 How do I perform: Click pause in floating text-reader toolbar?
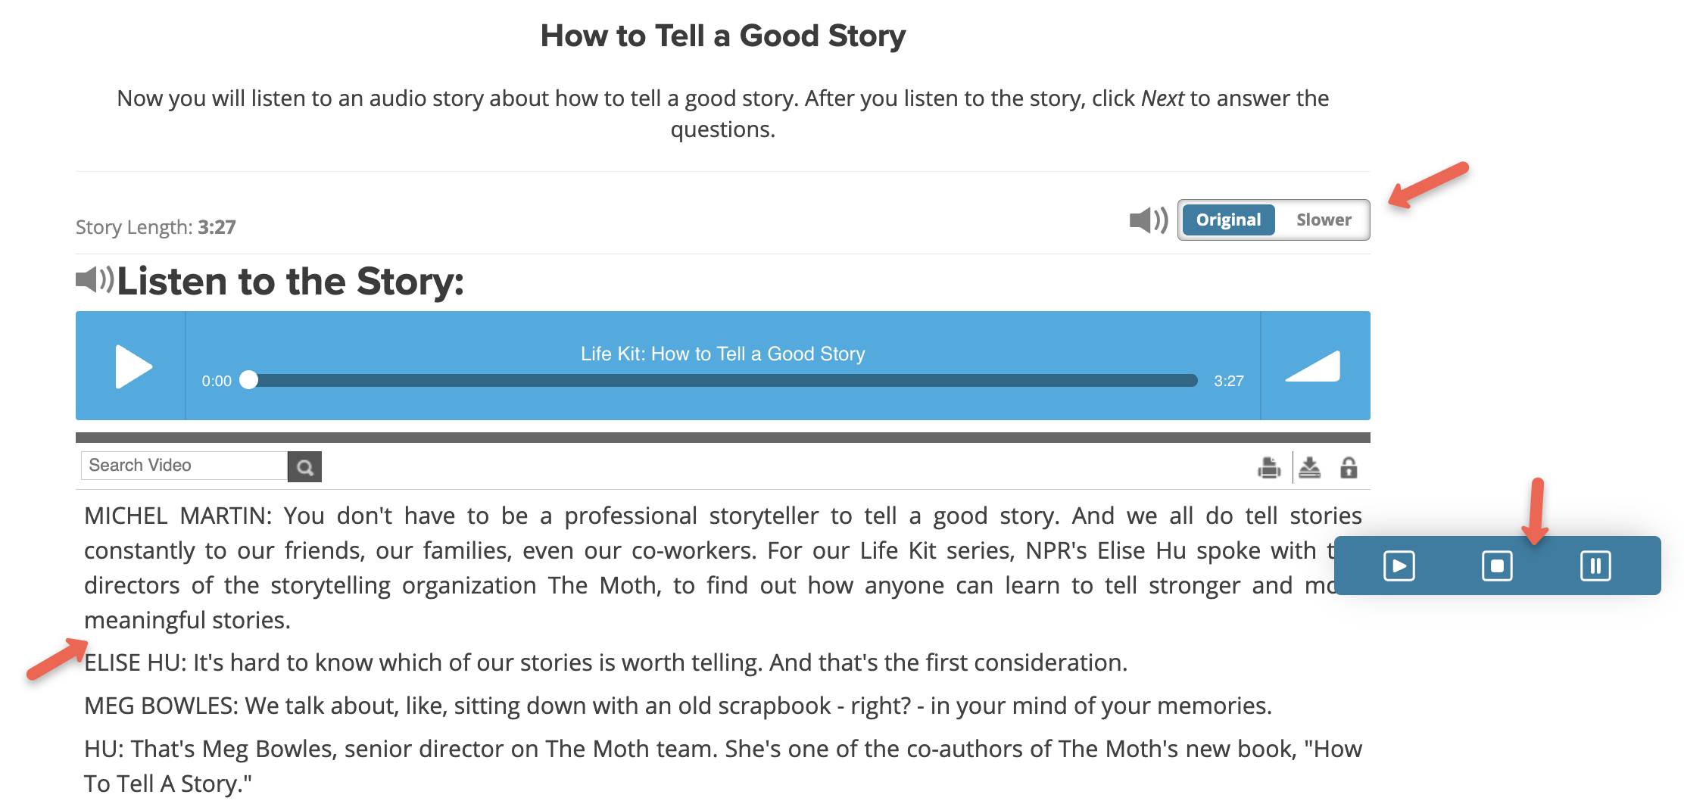[1595, 566]
